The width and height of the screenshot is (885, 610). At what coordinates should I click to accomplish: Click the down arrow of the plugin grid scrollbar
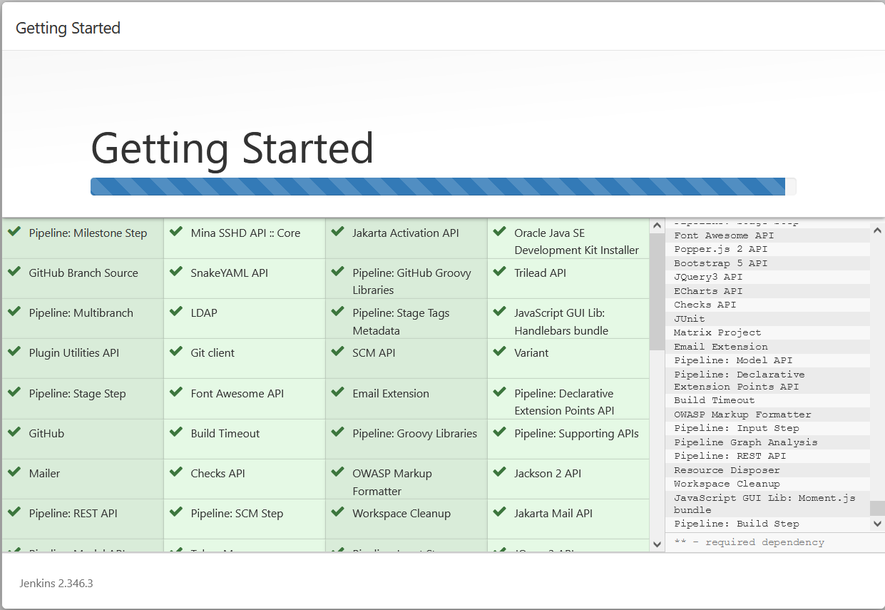(657, 544)
